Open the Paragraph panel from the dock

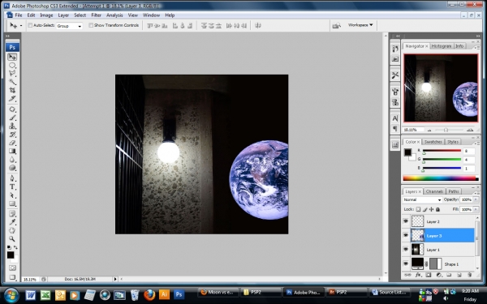click(395, 128)
